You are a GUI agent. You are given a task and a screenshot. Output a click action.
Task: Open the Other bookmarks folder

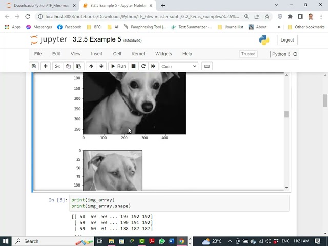306,27
